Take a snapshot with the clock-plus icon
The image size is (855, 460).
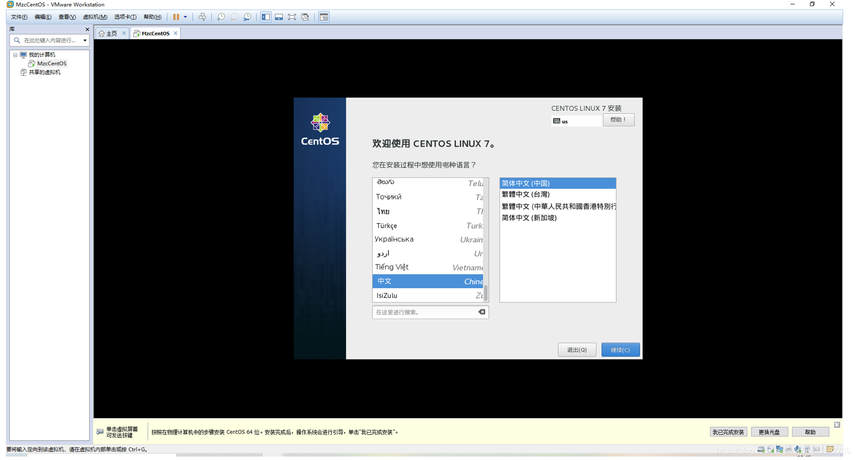click(221, 17)
